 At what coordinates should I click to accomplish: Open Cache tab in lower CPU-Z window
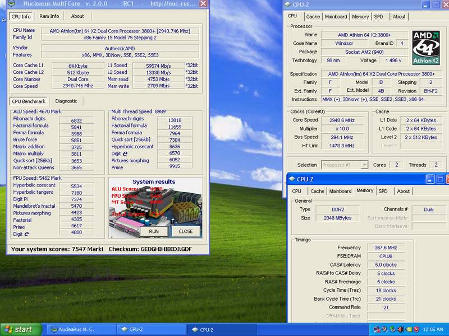tap(317, 191)
